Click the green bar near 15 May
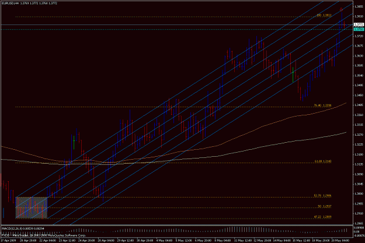 click(293, 75)
